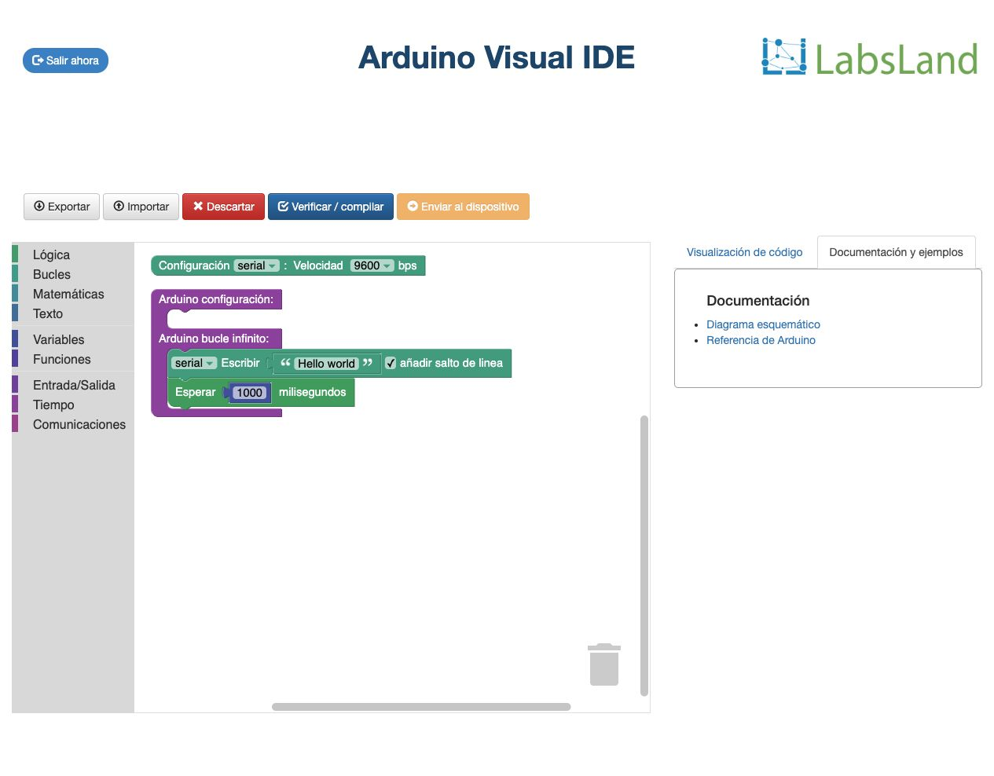Viewport: 994px width, 776px height.
Task: Click the workspace trash can icon
Action: (604, 664)
